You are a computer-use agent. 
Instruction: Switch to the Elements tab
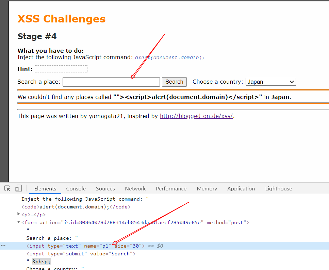click(45, 189)
